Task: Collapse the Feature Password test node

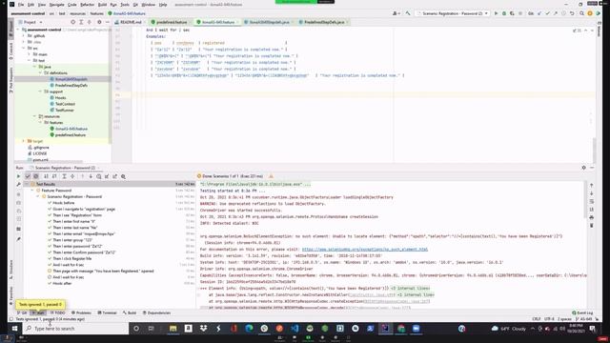Action: [x=32, y=191]
